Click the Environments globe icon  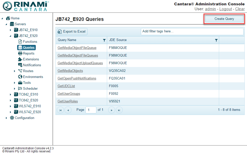coord(20,77)
